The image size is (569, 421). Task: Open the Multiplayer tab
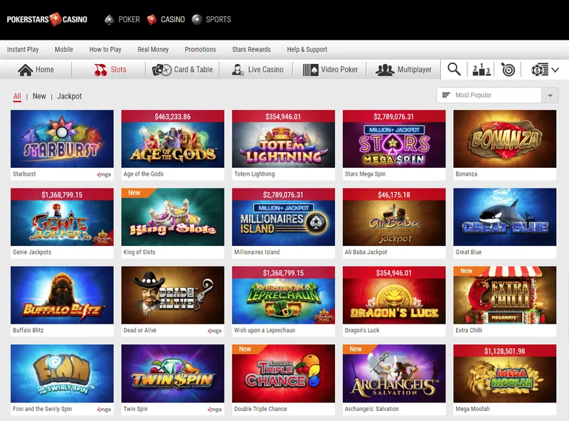tap(403, 70)
